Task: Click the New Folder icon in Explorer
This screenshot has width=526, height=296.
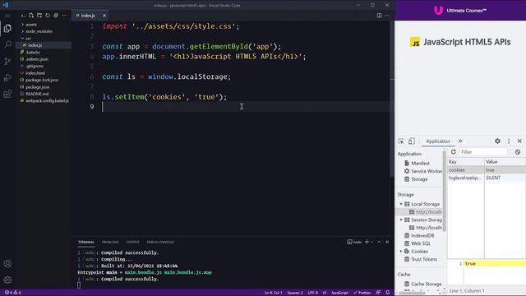Action: [39, 16]
